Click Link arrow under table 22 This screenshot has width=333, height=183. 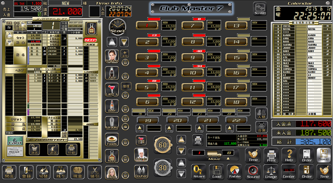[x=229, y=129]
